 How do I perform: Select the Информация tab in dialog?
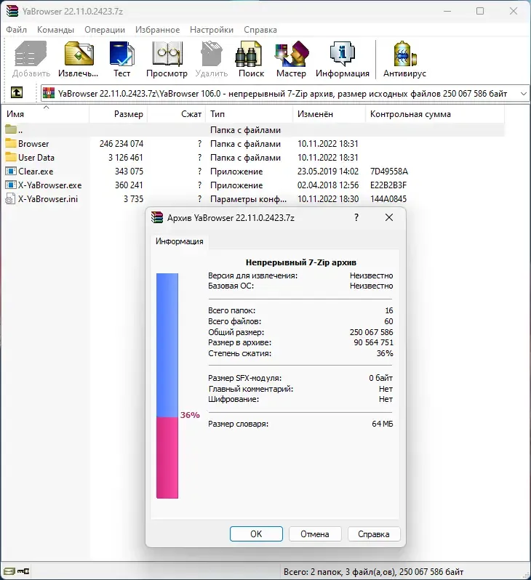coord(179,241)
